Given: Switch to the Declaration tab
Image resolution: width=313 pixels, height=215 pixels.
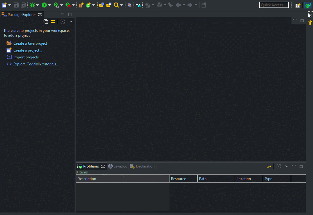Looking at the screenshot, I should tap(143, 166).
